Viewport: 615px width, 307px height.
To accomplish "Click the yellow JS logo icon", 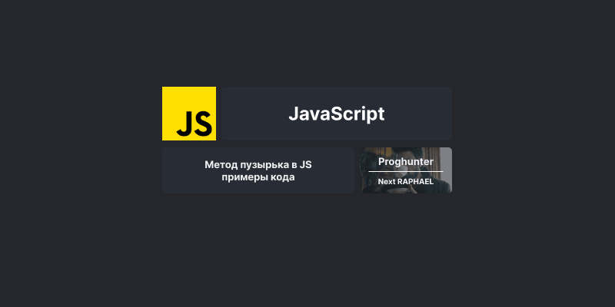I will [x=189, y=114].
